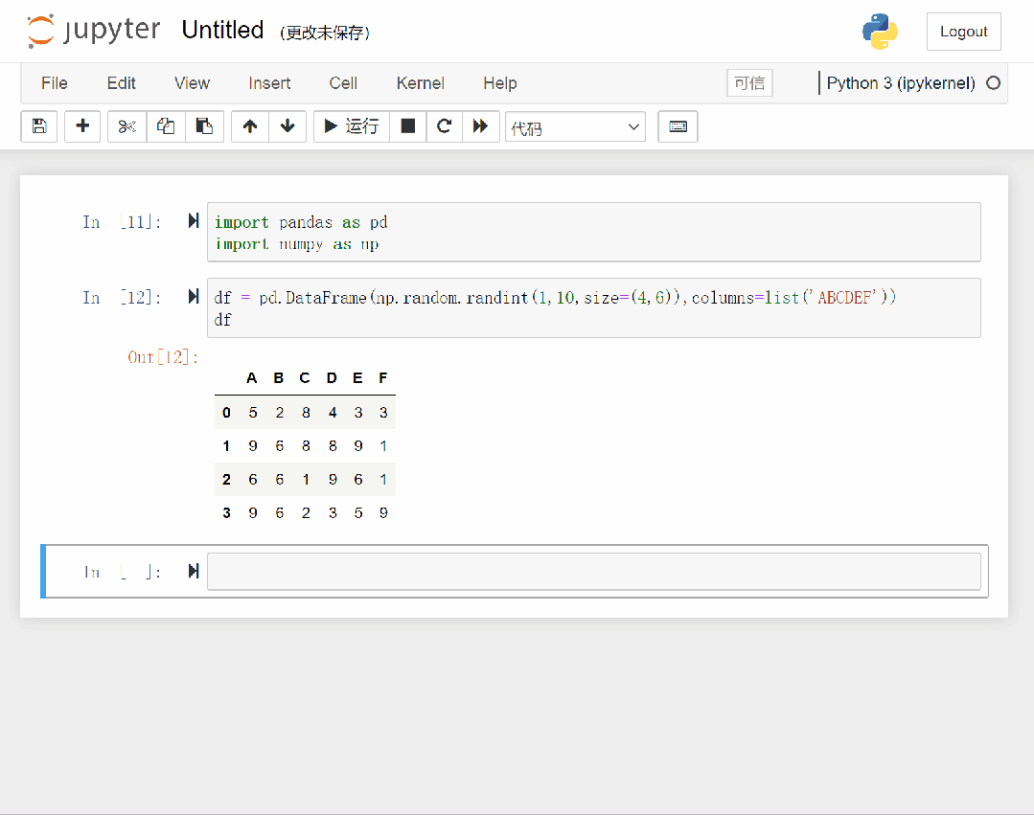Screen dimensions: 1034x815
Task: Copy the selected cell with copy icon
Action: (x=165, y=125)
